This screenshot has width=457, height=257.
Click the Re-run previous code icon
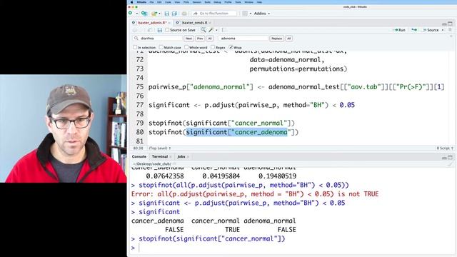coord(414,30)
